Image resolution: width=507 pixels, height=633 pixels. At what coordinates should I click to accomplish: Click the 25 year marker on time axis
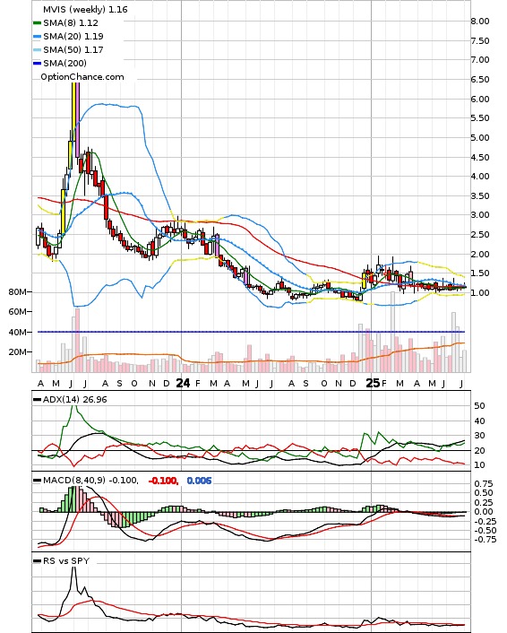(x=373, y=383)
